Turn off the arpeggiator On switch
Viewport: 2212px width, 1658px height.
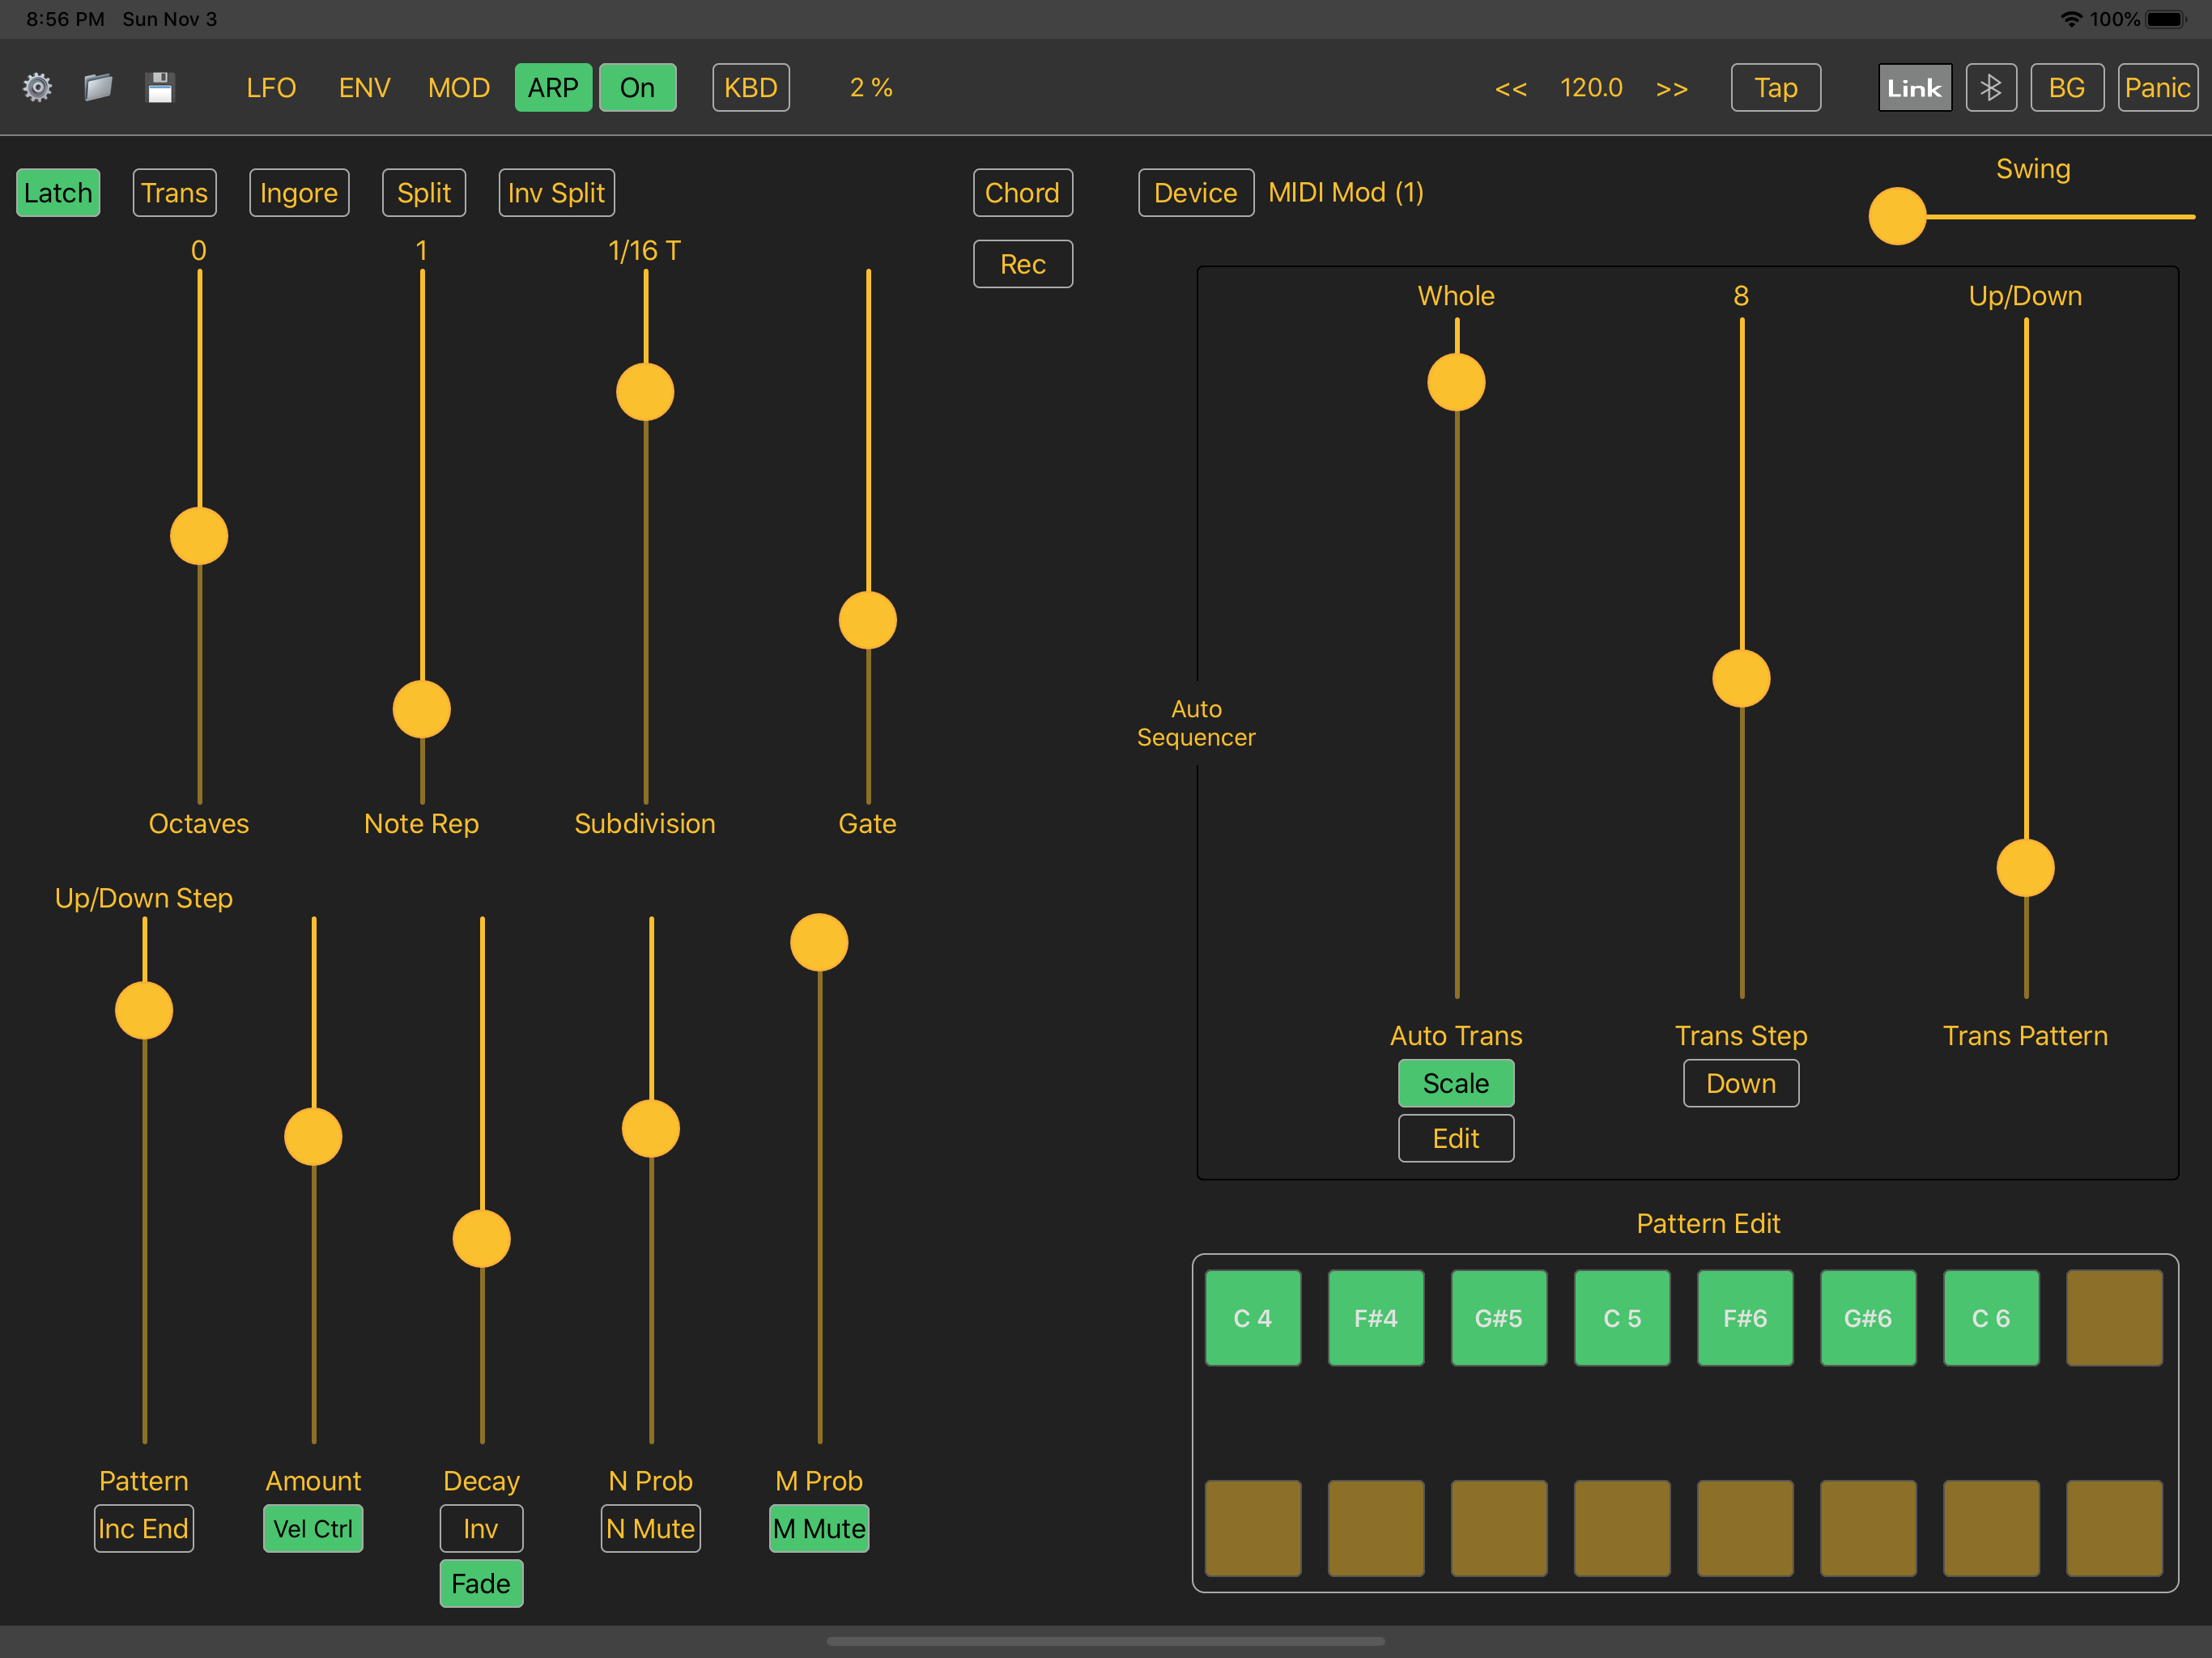point(637,88)
